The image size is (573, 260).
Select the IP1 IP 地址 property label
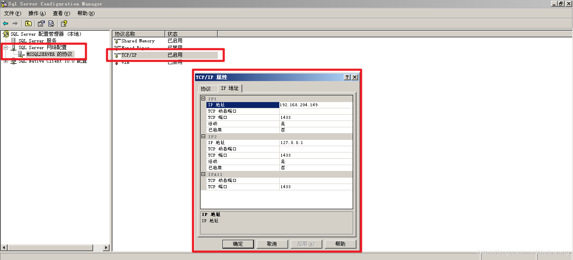click(x=243, y=105)
